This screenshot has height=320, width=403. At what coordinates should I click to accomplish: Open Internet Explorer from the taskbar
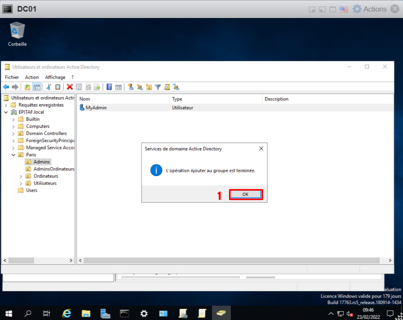click(66, 313)
